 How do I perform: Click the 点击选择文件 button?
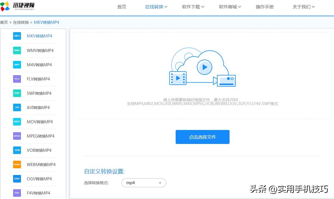[x=202, y=137]
